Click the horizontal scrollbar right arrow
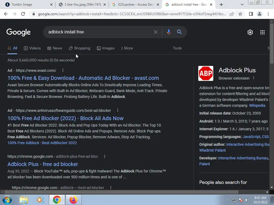Screen dimensions: 274x205 click(x=267, y=192)
